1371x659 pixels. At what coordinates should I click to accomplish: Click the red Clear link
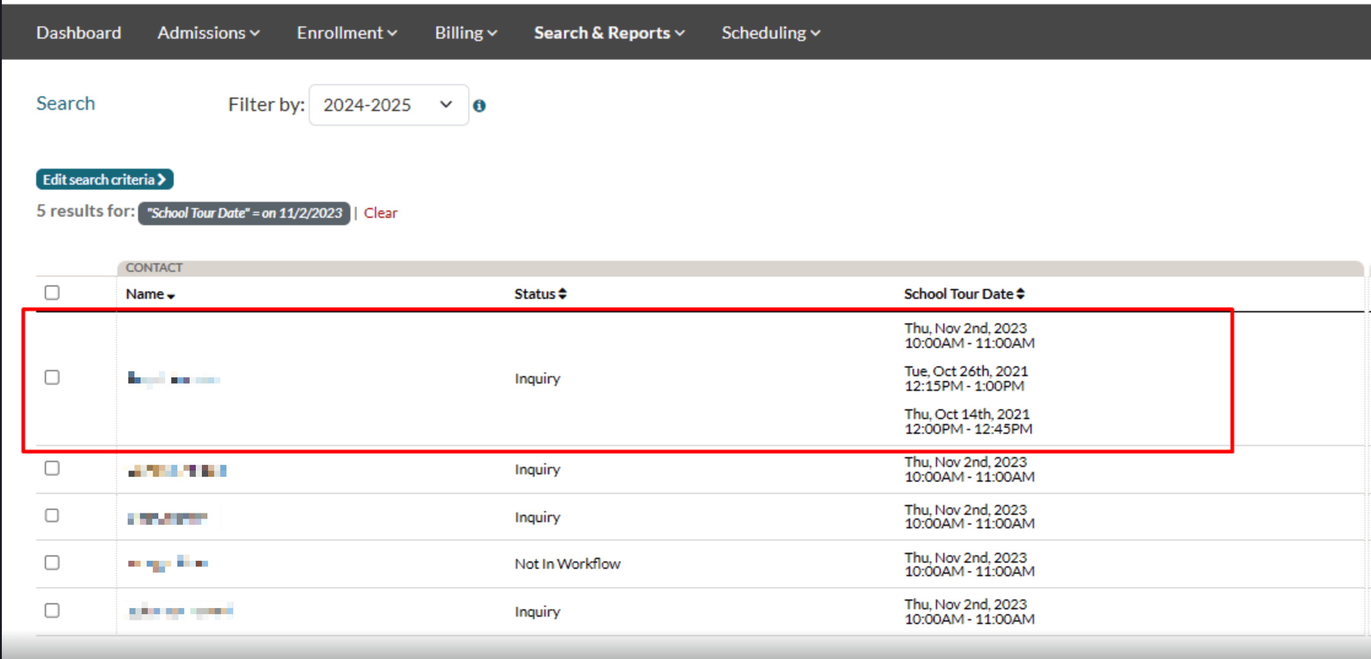(380, 213)
